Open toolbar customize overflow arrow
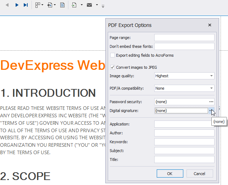The image size is (228, 185). (x=103, y=6)
